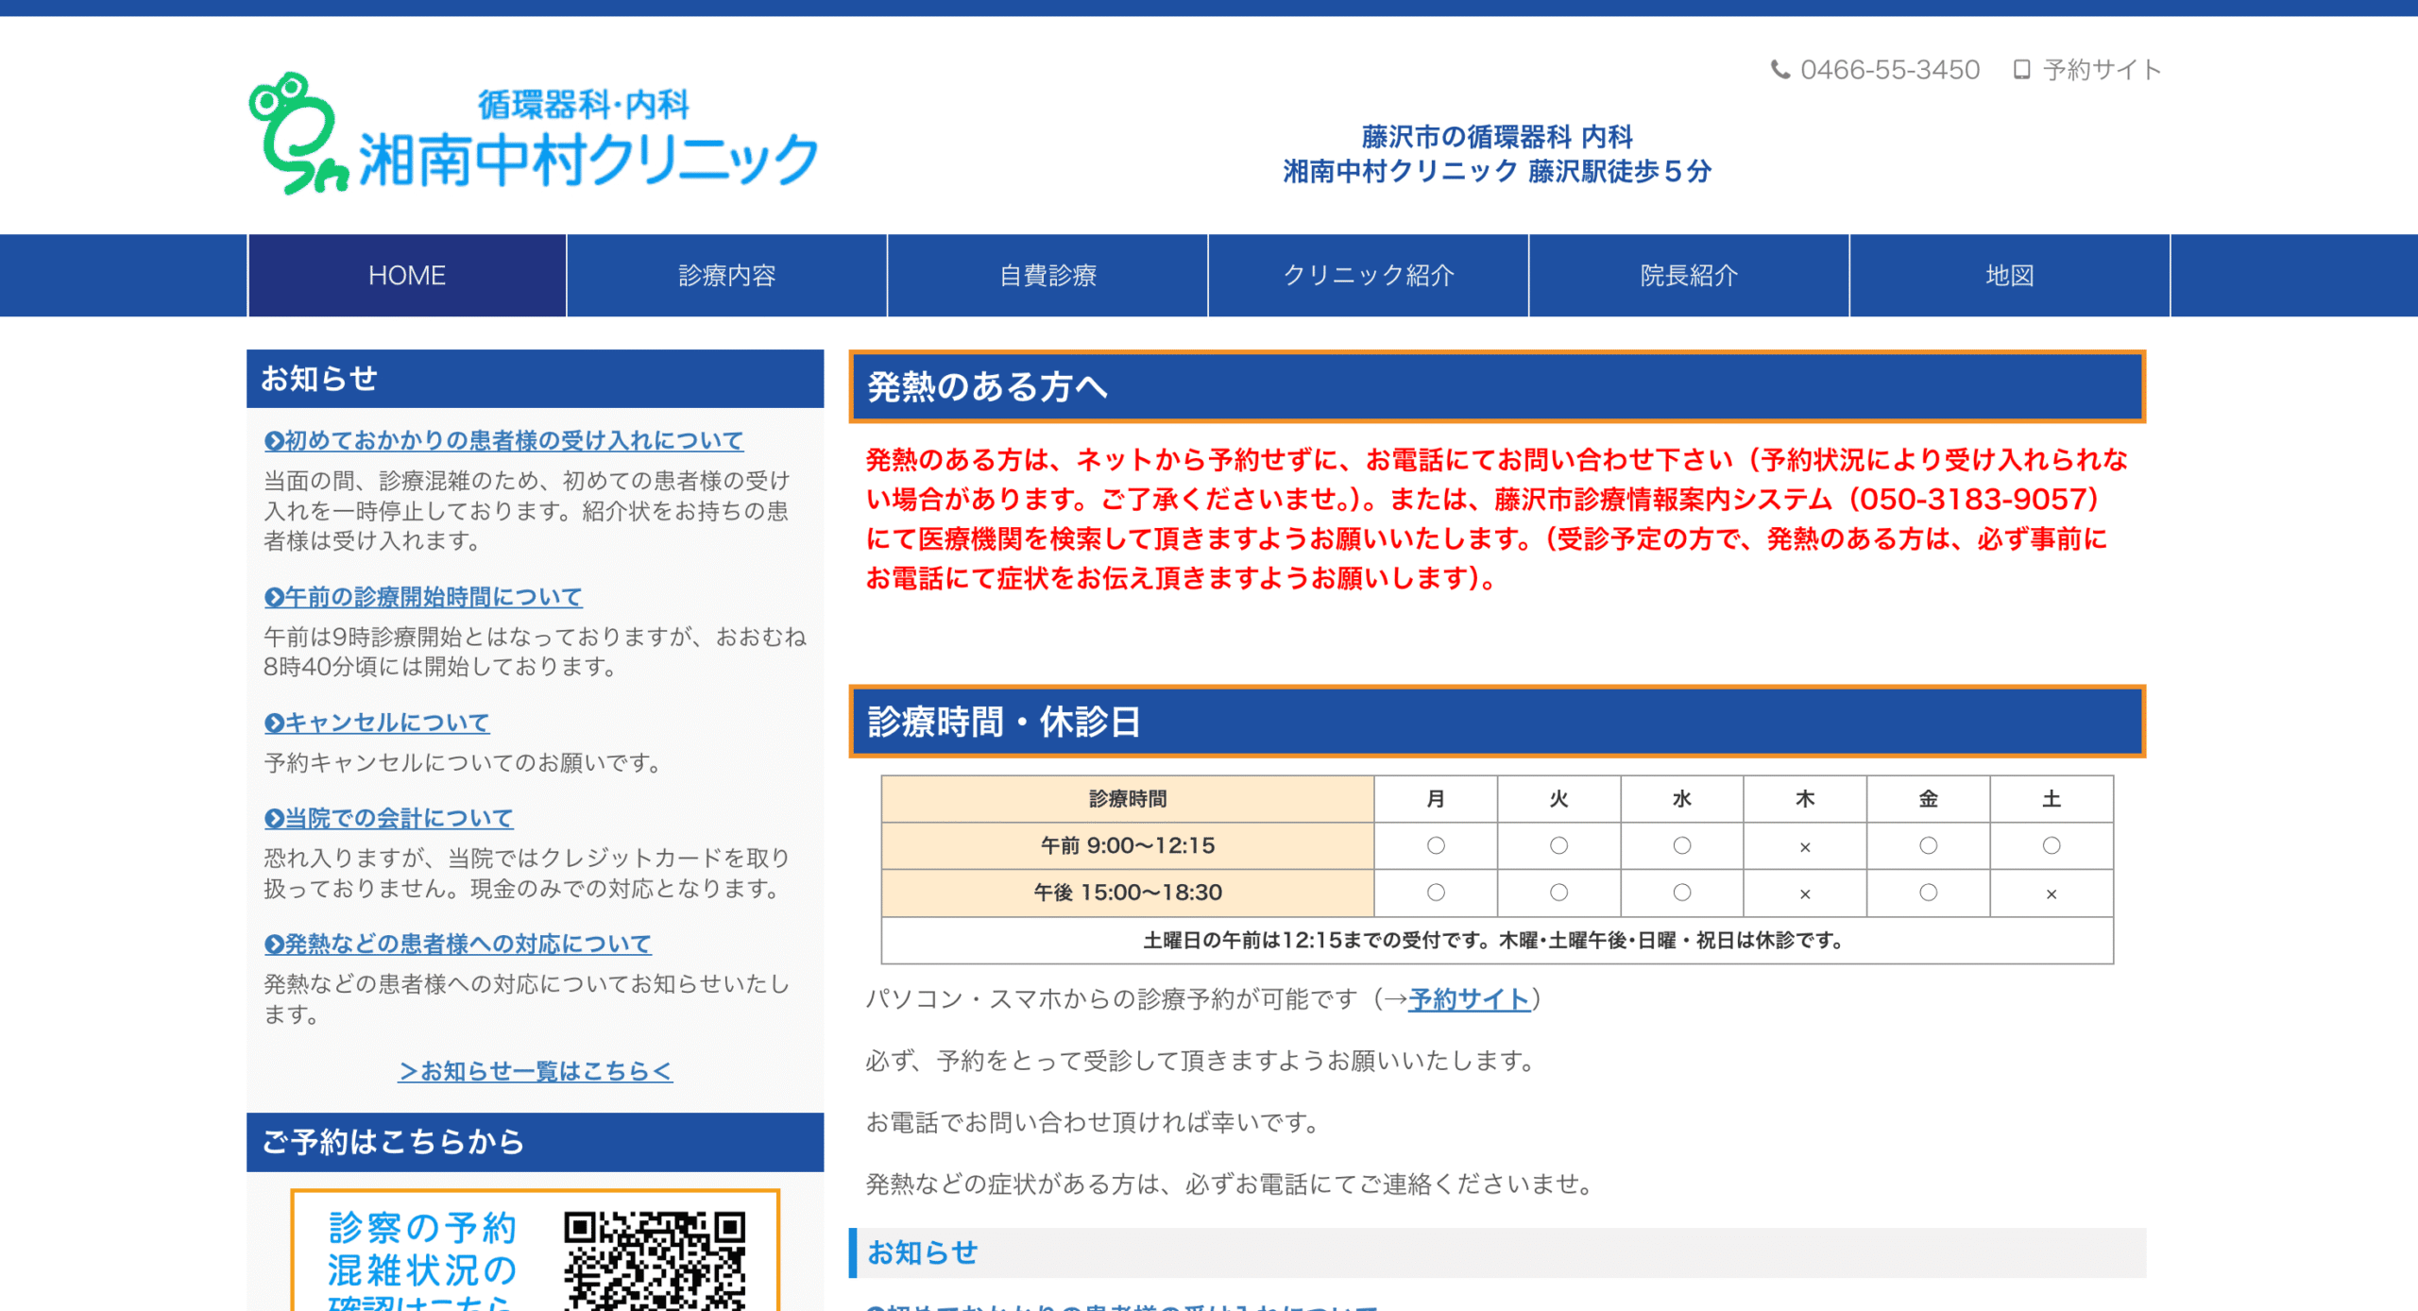Click arrow icon before キャンセルについて
The image size is (2418, 1311).
point(274,723)
